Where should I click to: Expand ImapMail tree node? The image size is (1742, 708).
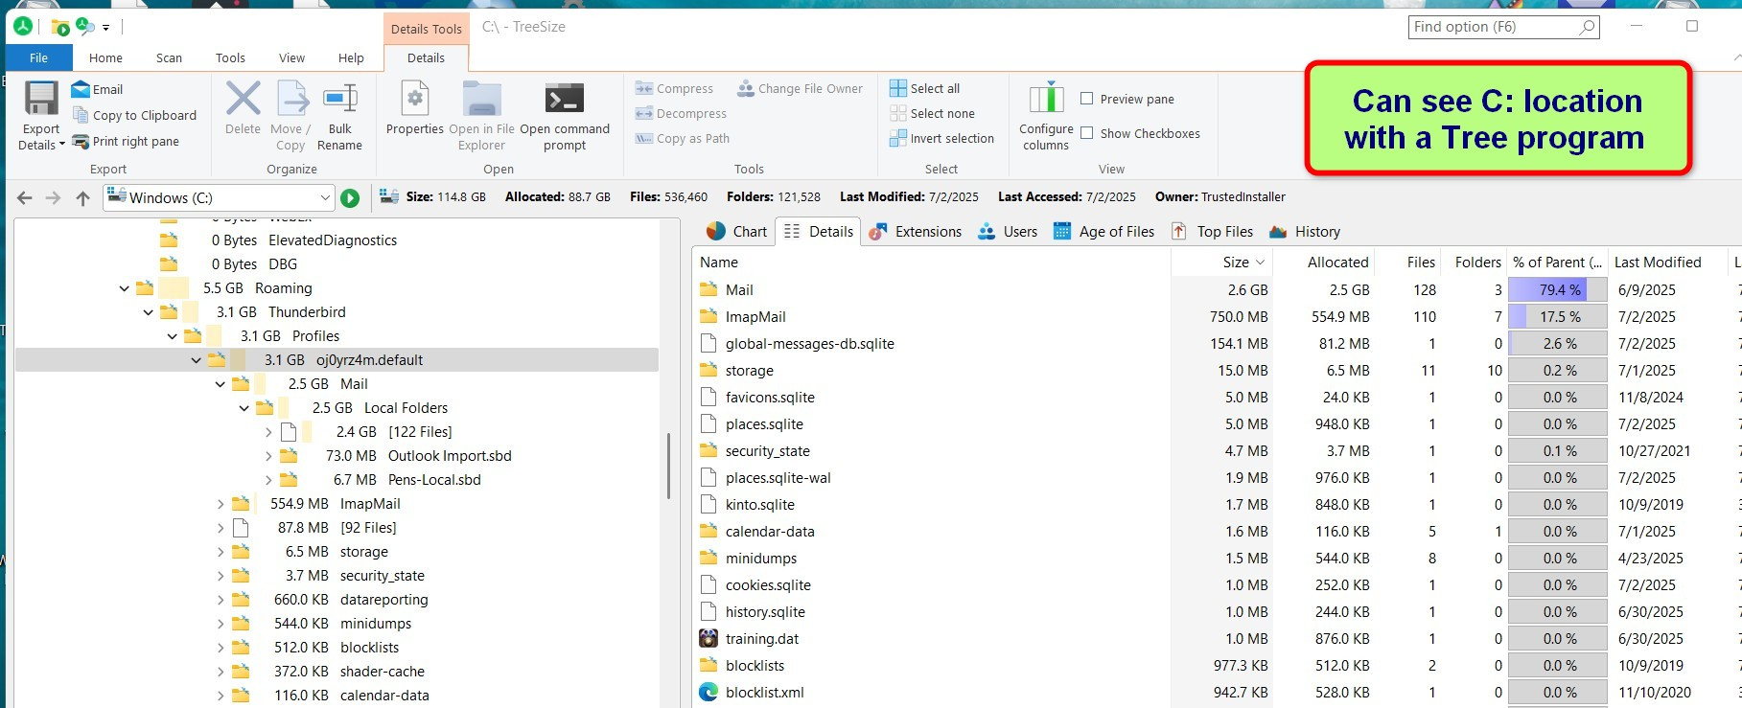(x=221, y=504)
